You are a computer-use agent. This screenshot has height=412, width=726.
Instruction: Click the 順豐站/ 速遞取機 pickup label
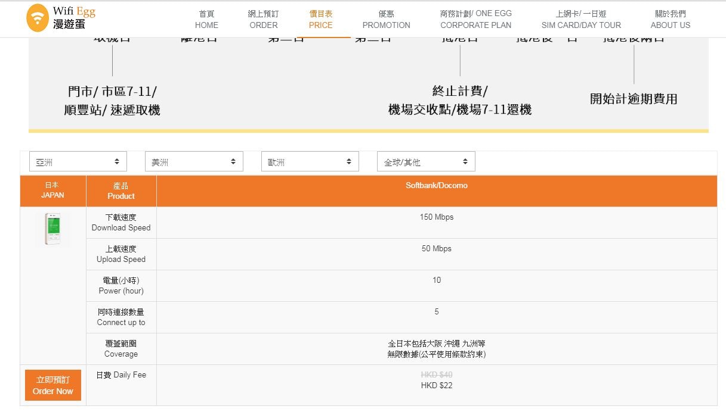tap(112, 110)
